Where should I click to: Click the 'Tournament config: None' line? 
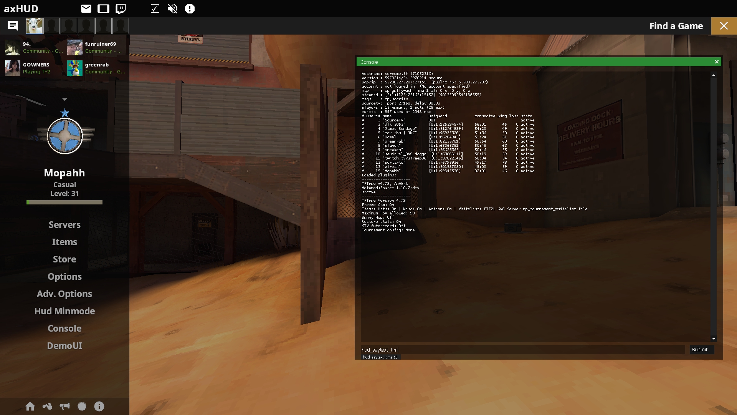pyautogui.click(x=388, y=230)
